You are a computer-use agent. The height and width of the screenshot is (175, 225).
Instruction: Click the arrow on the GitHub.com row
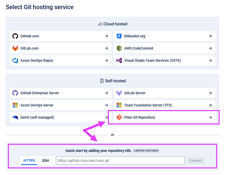(106, 36)
